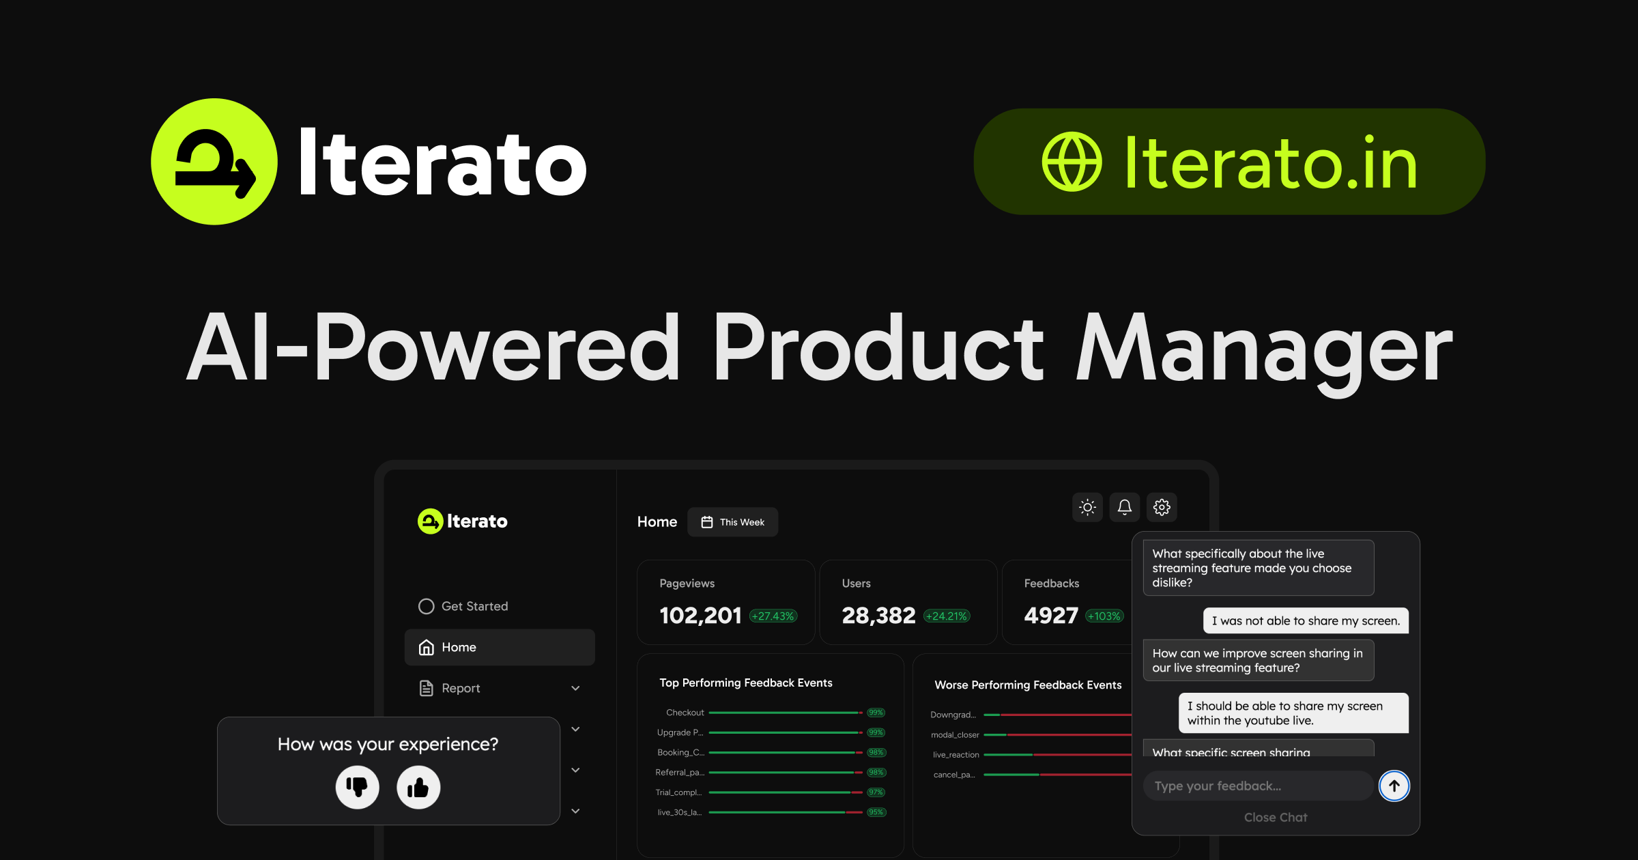The height and width of the screenshot is (860, 1638).
Task: Open the This Week date range picker
Action: pyautogui.click(x=733, y=522)
